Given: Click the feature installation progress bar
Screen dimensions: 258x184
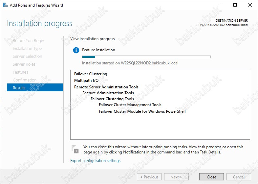Looking at the screenshot, I should click(x=146, y=57).
